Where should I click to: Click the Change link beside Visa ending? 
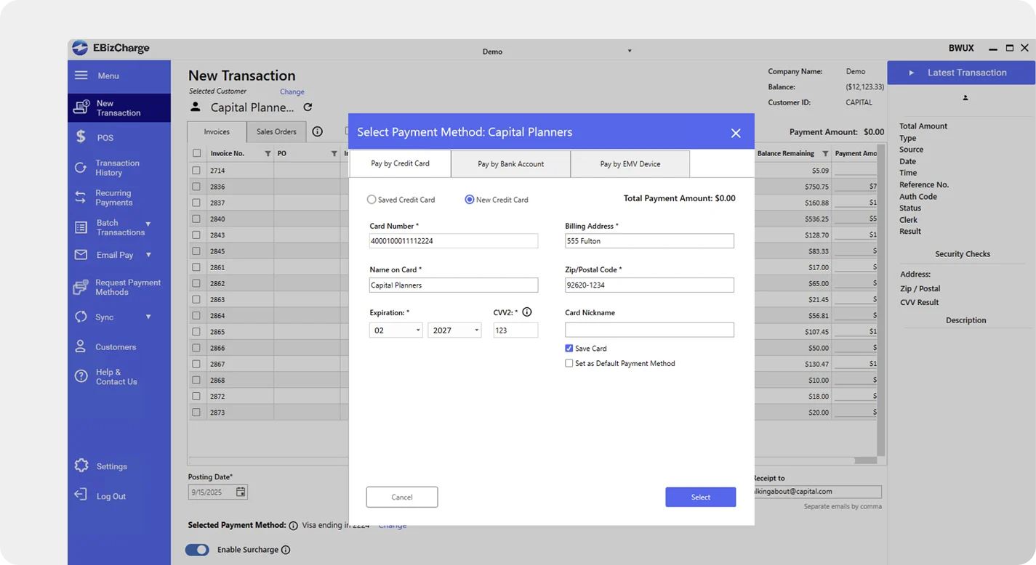392,525
